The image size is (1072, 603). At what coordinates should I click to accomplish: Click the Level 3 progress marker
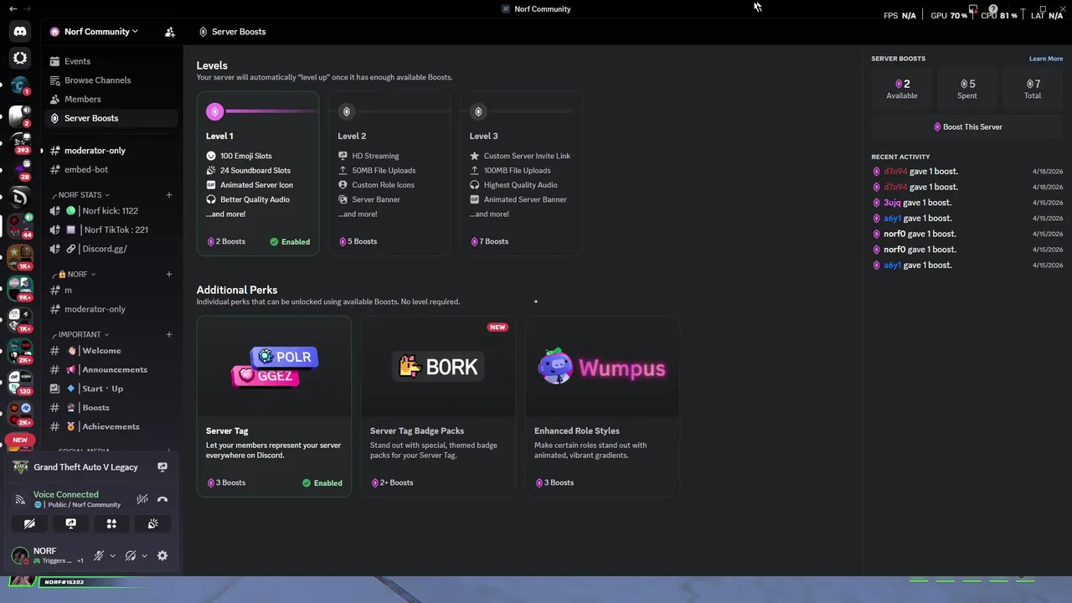(478, 111)
